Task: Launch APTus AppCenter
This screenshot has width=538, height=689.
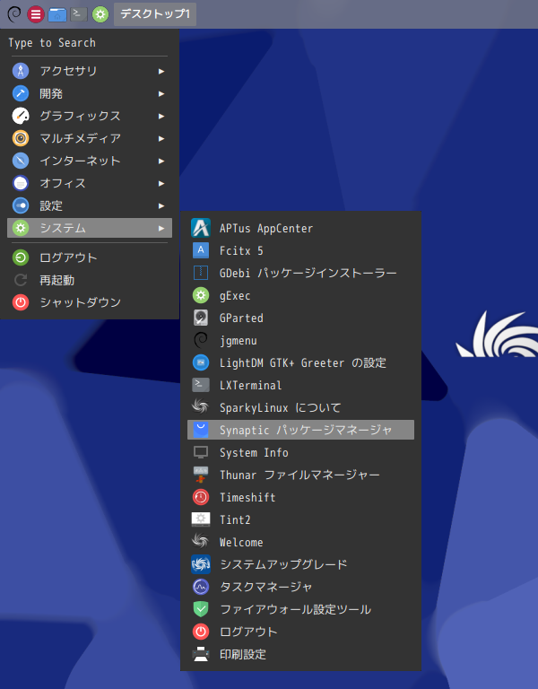Action: [301, 228]
